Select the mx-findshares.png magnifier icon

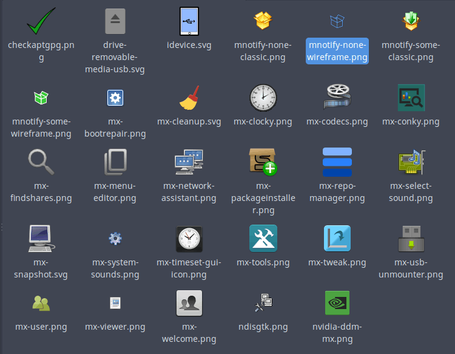coord(41,162)
